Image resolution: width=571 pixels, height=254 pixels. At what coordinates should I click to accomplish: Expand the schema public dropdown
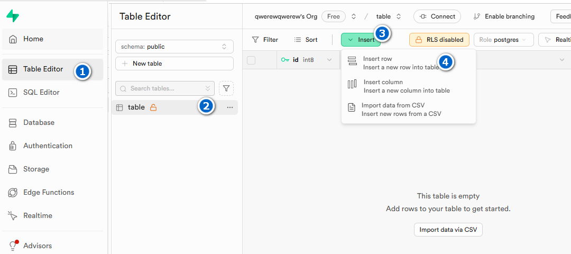point(174,47)
